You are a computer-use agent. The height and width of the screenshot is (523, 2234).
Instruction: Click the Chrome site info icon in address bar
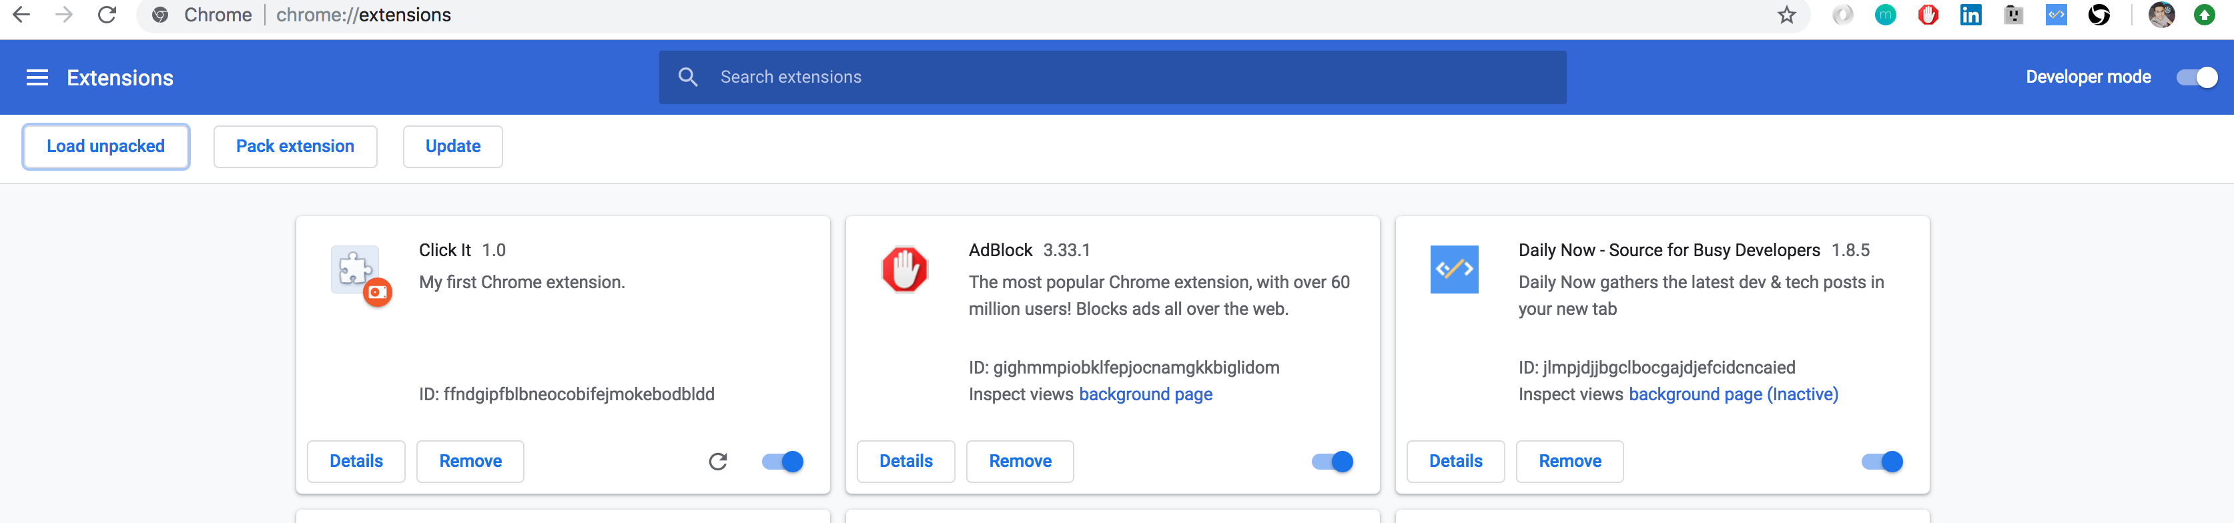click(x=160, y=15)
